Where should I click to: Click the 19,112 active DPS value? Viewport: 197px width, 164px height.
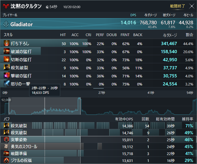coord(127,147)
